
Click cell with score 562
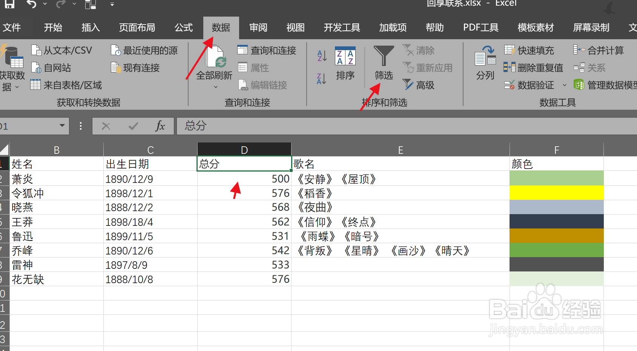[244, 222]
